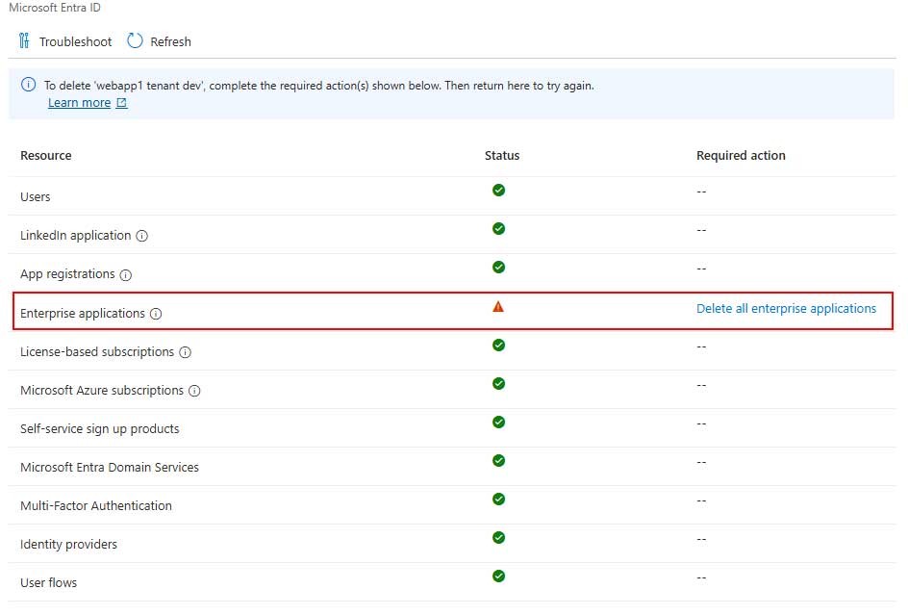Screen dimensions: 908x615
Task: Click the Refresh label in toolbar
Action: [x=171, y=41]
